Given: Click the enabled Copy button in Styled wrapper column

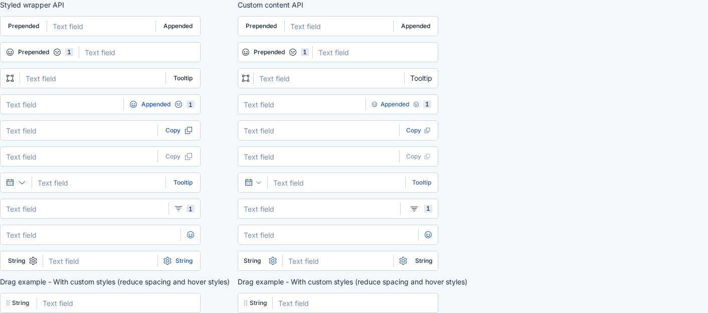Looking at the screenshot, I should tap(179, 130).
